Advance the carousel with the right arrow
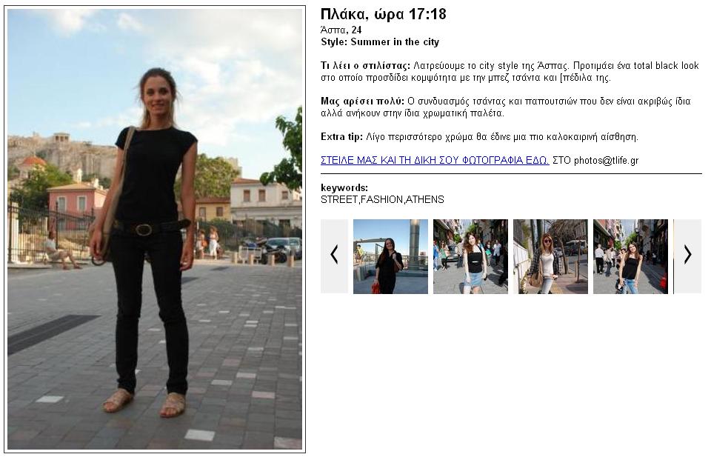 pyautogui.click(x=688, y=256)
